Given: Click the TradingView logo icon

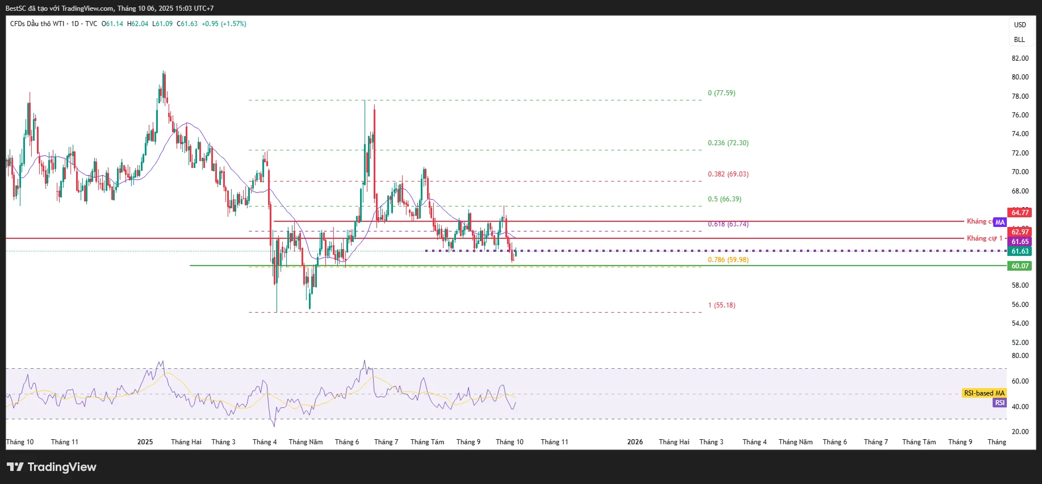Looking at the screenshot, I should (15, 467).
